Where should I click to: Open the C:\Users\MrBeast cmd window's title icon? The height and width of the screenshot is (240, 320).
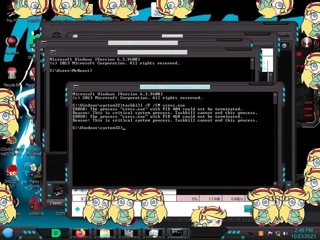tap(53, 52)
